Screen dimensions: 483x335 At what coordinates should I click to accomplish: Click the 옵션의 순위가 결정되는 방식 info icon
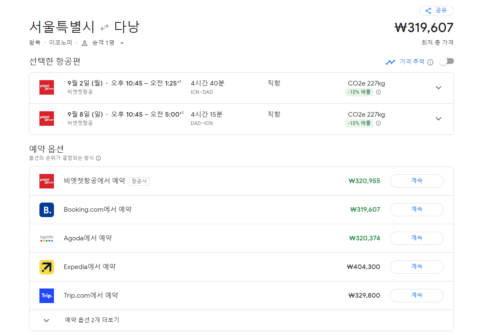pyautogui.click(x=98, y=158)
